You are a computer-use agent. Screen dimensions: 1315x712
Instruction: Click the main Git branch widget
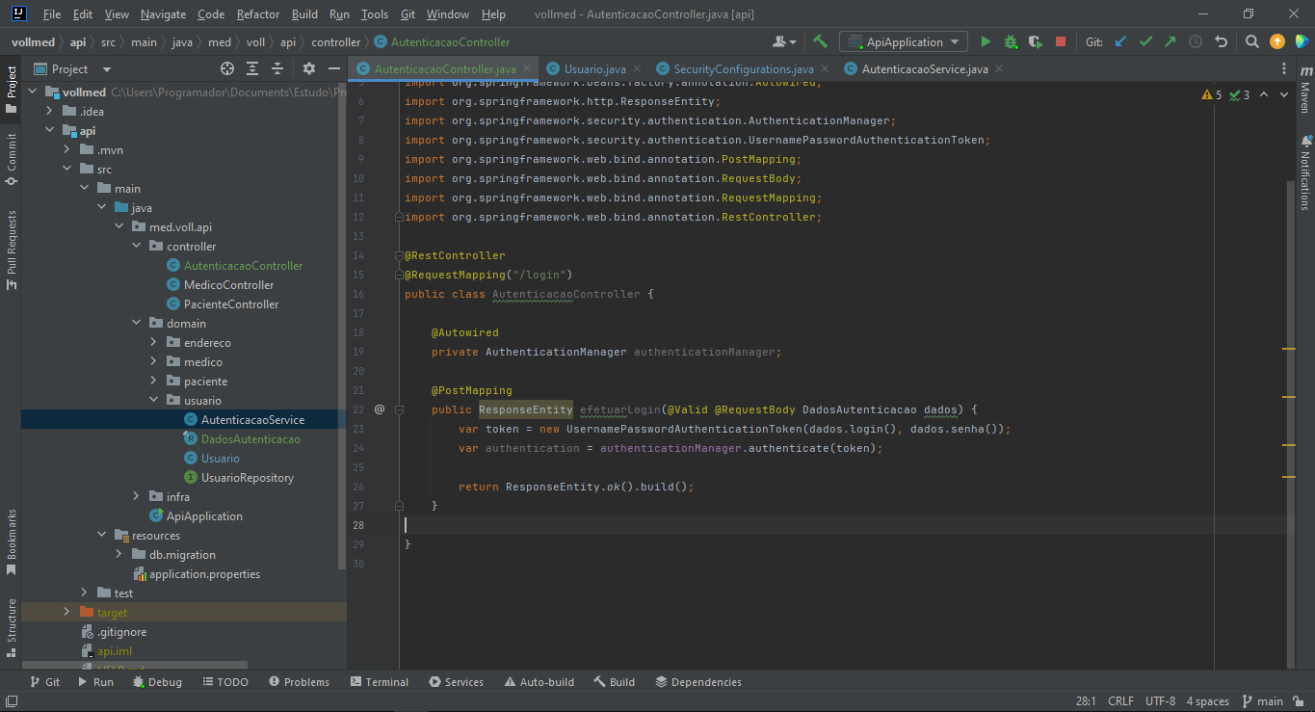tap(1263, 700)
